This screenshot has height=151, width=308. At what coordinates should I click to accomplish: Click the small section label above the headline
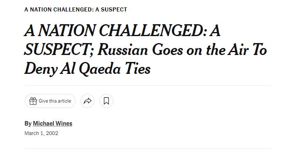click(76, 9)
